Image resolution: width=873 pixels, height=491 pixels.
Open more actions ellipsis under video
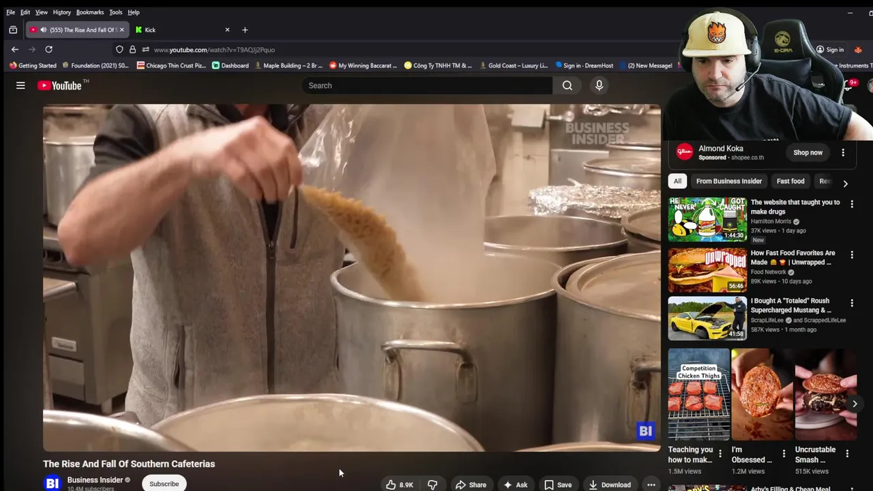(651, 485)
